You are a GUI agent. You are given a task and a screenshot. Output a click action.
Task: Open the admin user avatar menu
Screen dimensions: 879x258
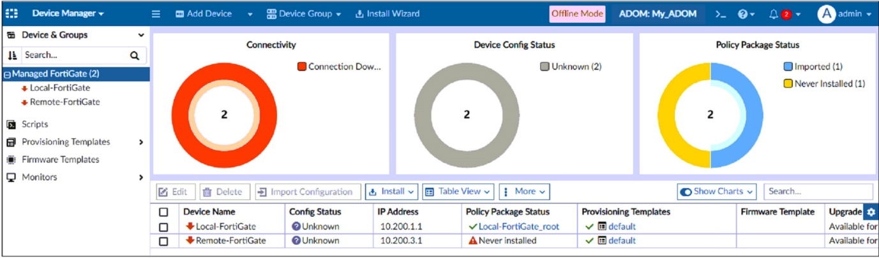click(827, 14)
